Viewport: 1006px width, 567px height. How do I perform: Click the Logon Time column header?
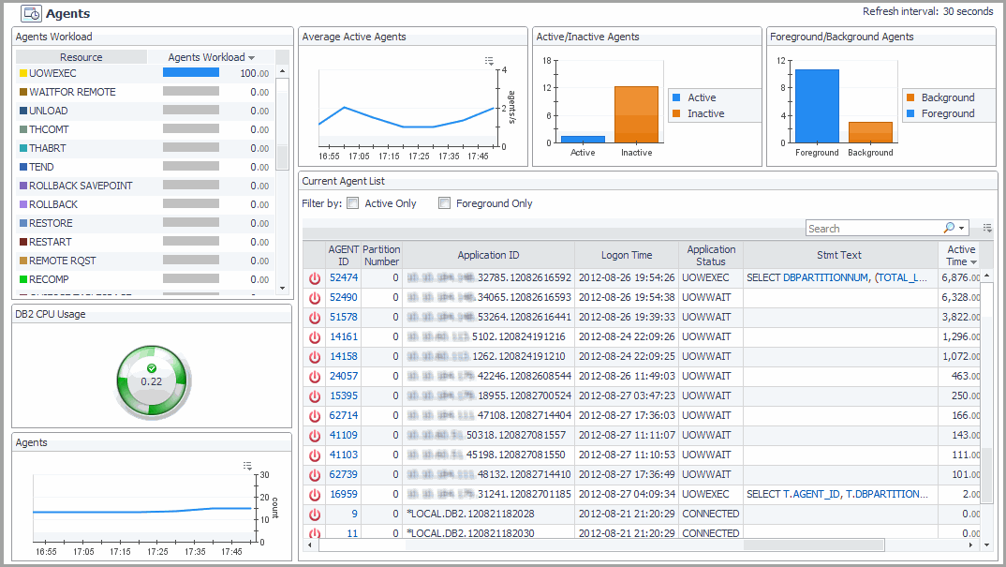coord(627,256)
